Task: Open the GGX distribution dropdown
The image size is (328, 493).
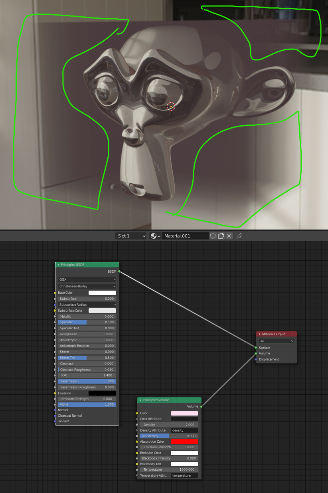Action: click(87, 279)
